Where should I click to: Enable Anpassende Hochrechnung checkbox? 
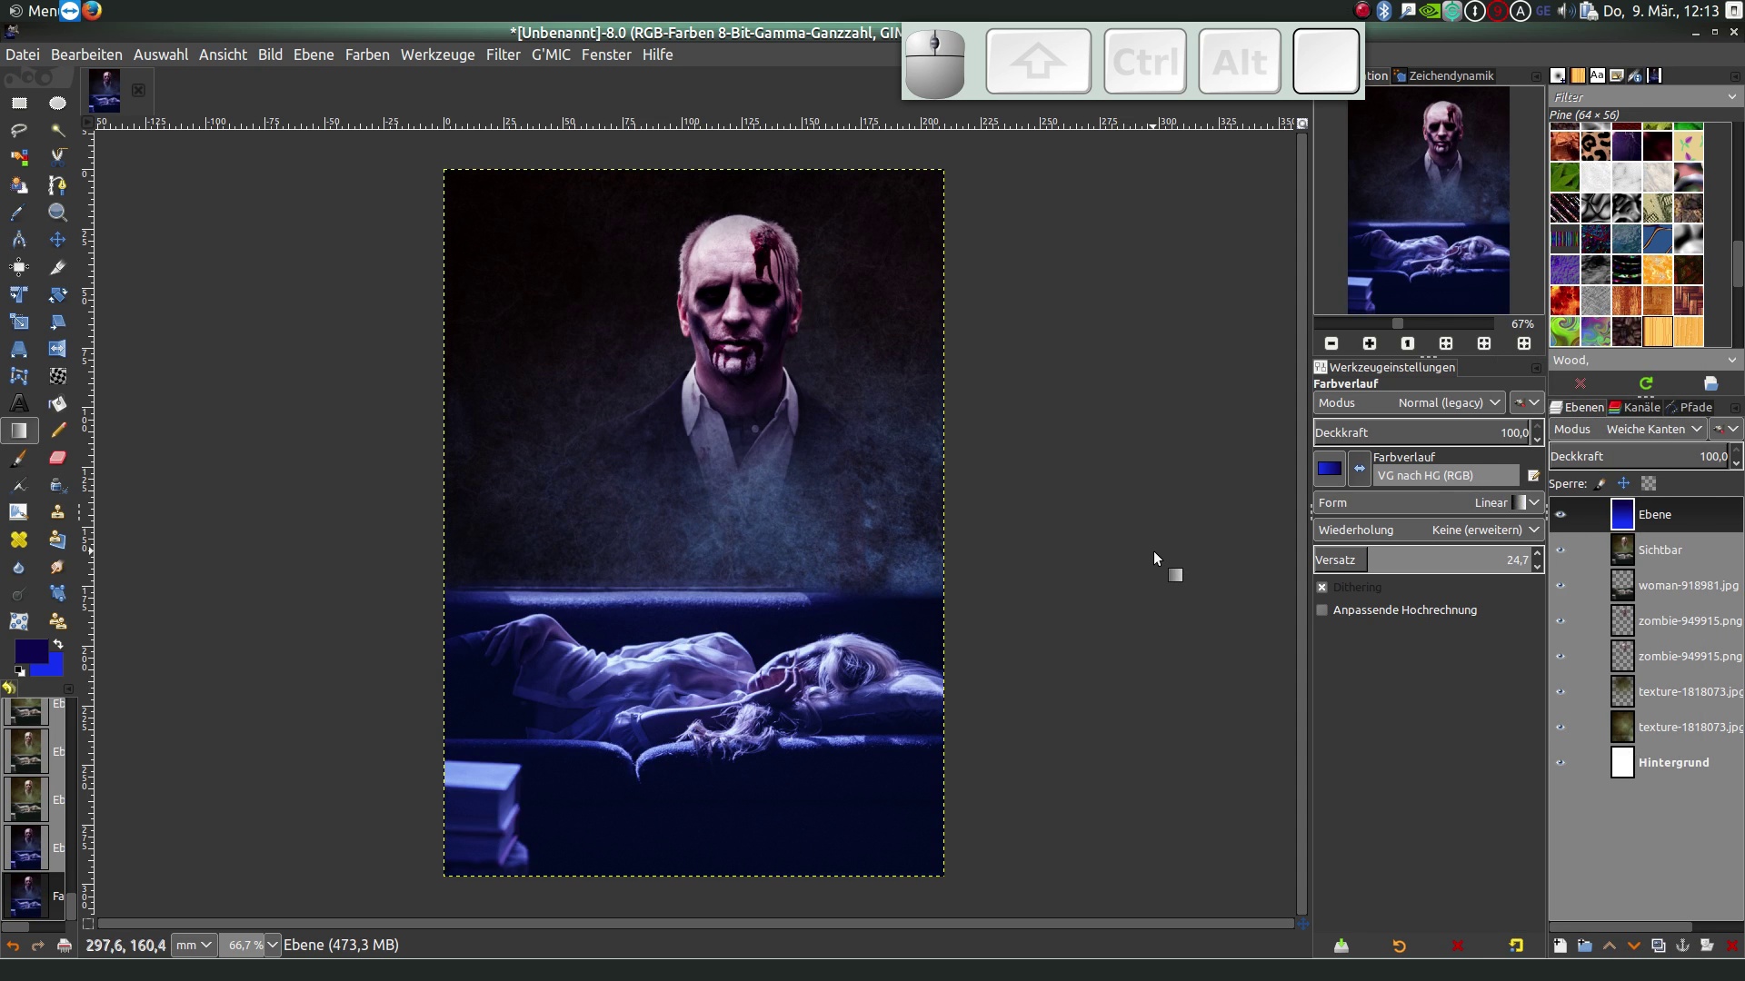[x=1322, y=610]
